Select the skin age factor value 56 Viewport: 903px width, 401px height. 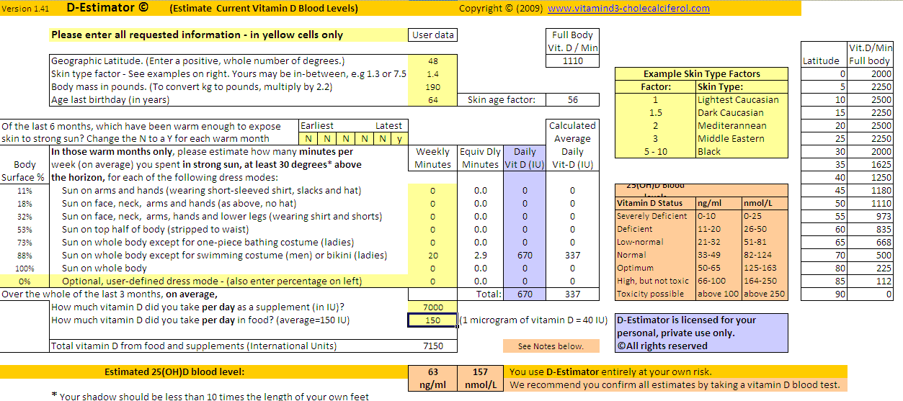click(572, 100)
